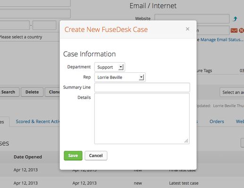This screenshot has width=244, height=188.
Task: Click the red N icon beside the envelope
Action: [x=241, y=31]
